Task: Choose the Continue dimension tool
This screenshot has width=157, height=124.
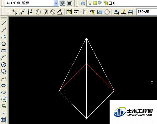Action: [84, 12]
